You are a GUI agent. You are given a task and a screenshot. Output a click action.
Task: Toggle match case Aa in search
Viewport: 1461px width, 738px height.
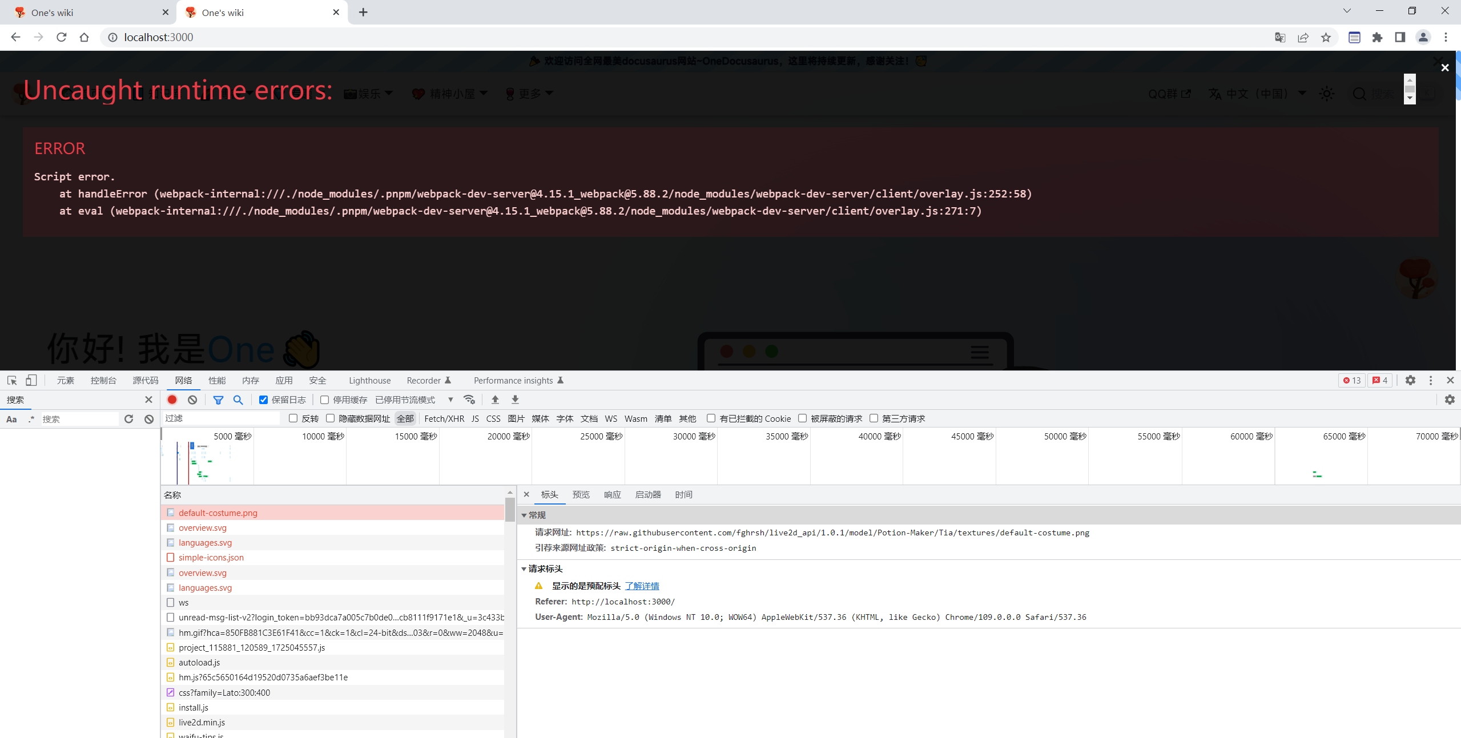coord(11,419)
